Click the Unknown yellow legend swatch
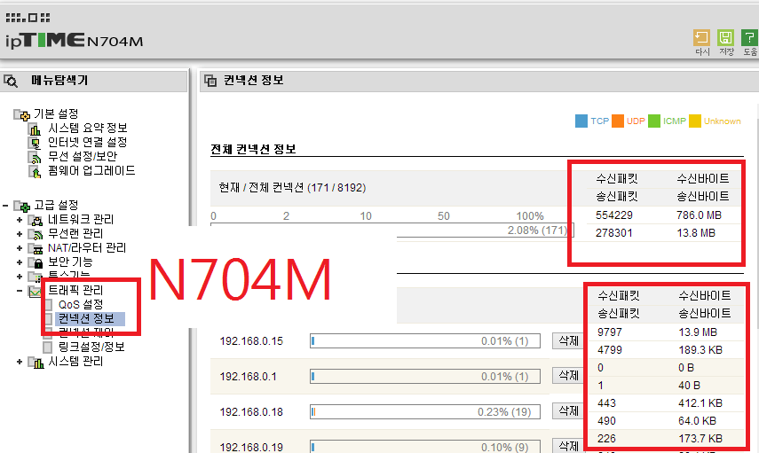 click(695, 121)
